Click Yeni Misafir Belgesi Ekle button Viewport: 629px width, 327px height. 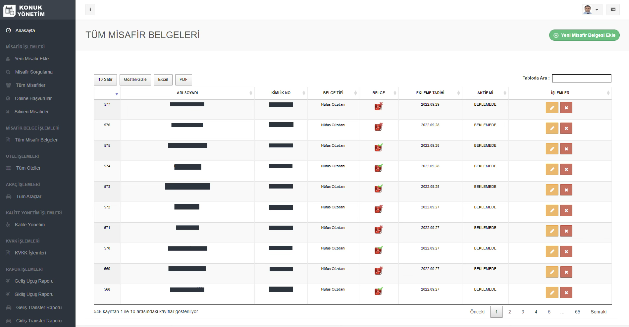[584, 35]
